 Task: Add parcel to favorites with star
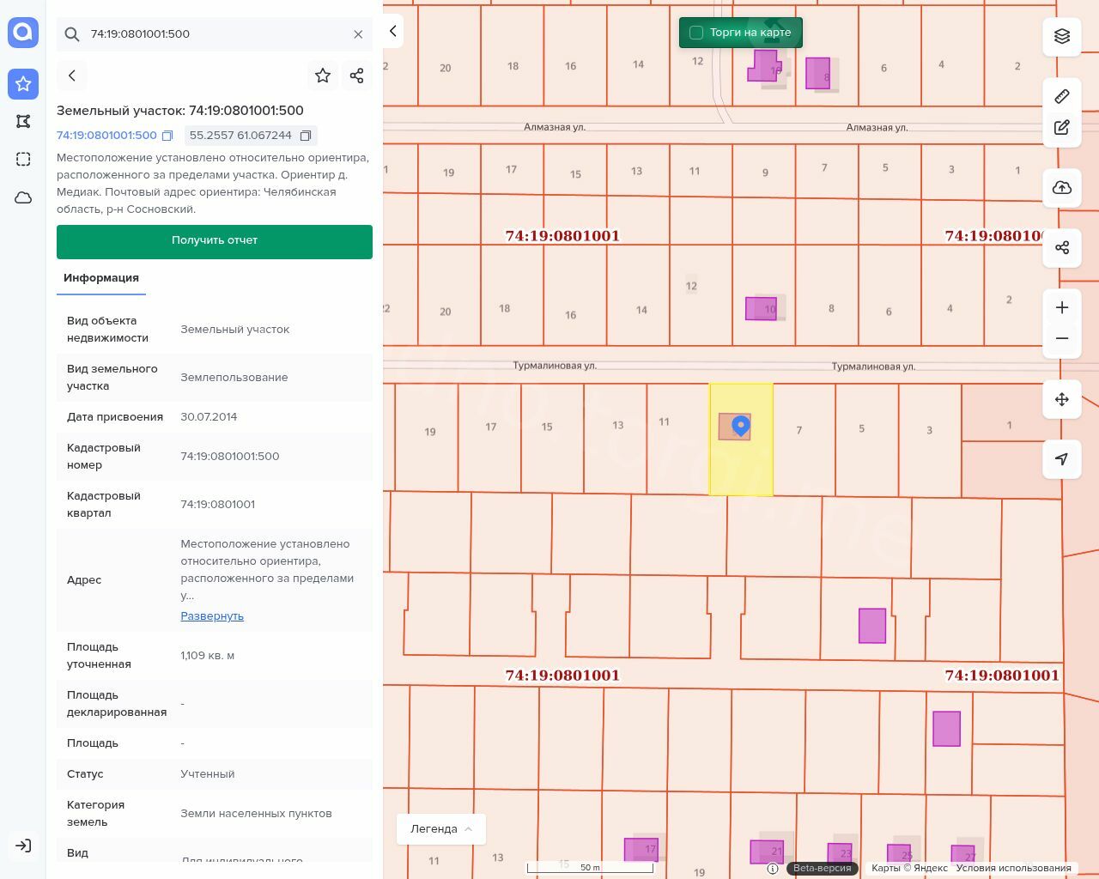pos(323,76)
